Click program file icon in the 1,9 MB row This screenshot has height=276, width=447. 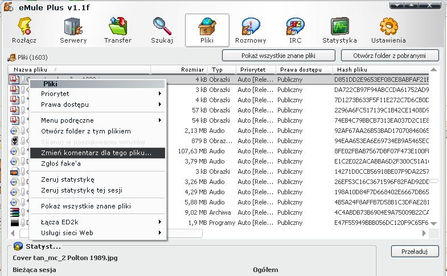(14, 223)
